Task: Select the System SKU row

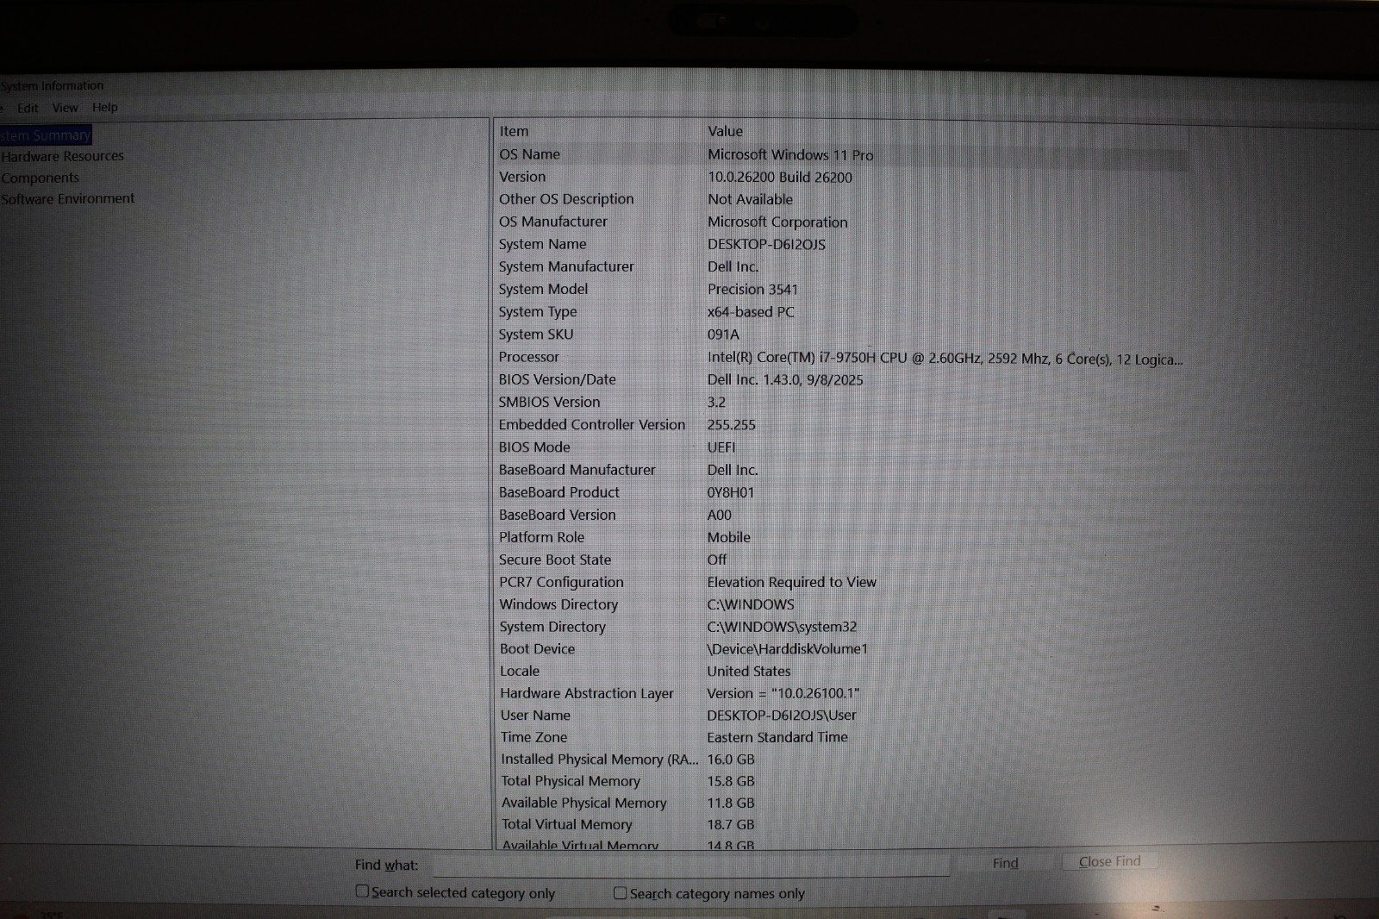Action: 841,334
